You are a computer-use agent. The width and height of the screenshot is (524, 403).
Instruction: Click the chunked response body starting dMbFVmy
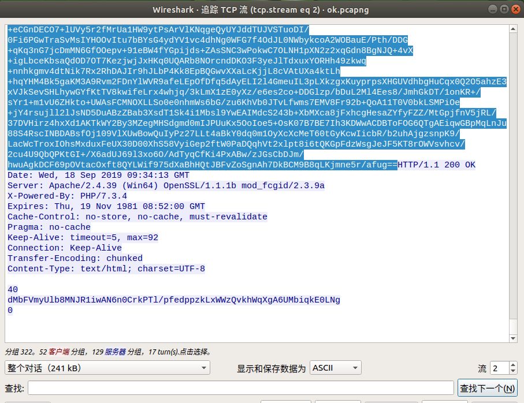(174, 300)
